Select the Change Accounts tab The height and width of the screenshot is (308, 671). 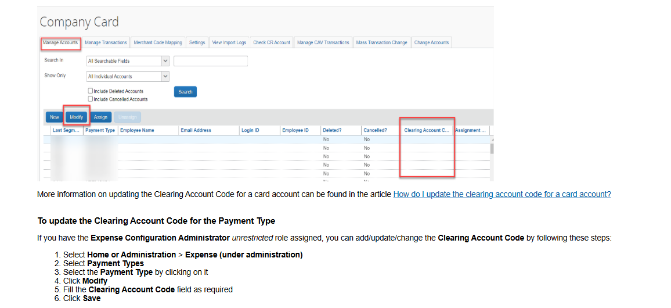pos(431,42)
